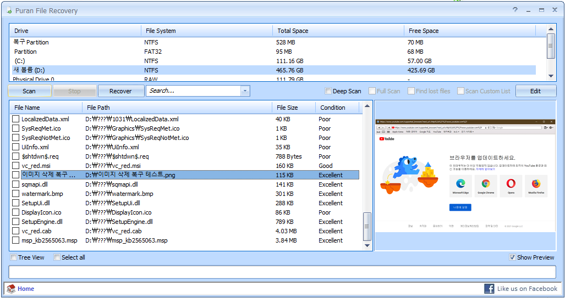The width and height of the screenshot is (565, 298).
Task: Tick the checkbox for watermark.bmp
Action: point(15,194)
